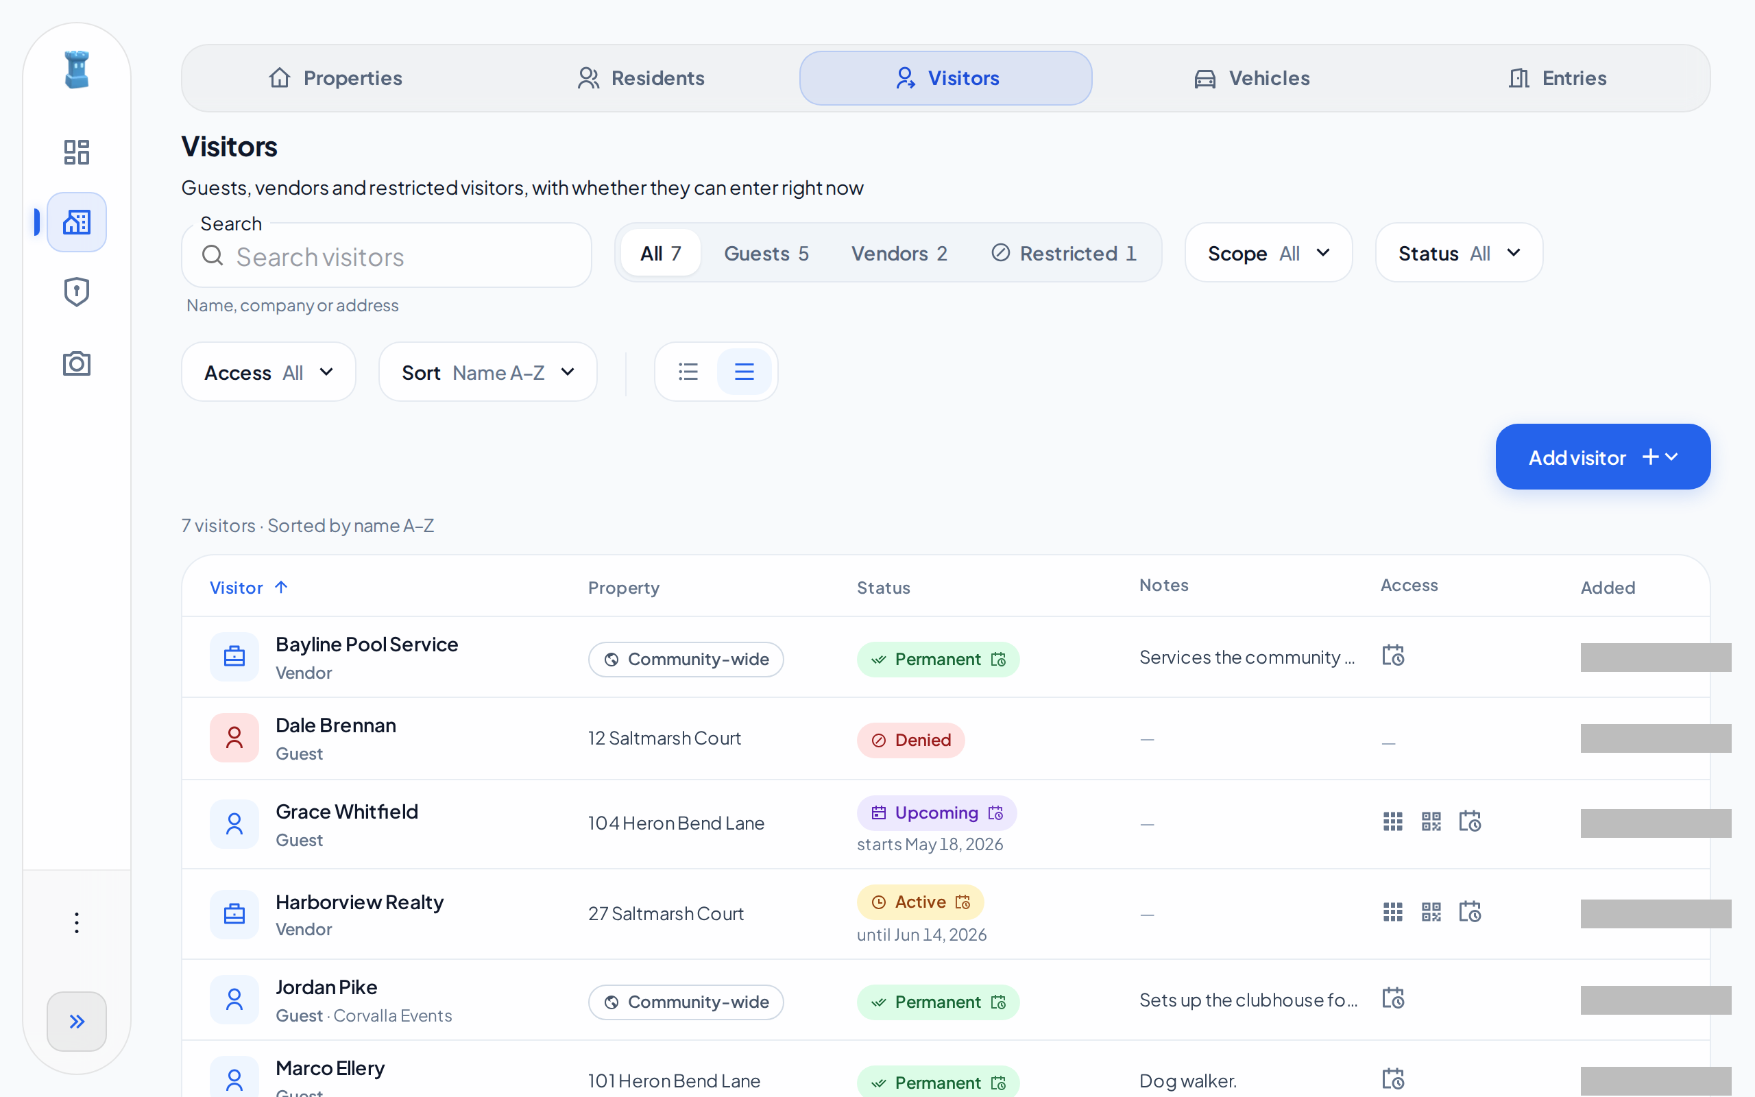Open the dashboard grid icon in sidebar
The width and height of the screenshot is (1755, 1097).
click(x=76, y=152)
